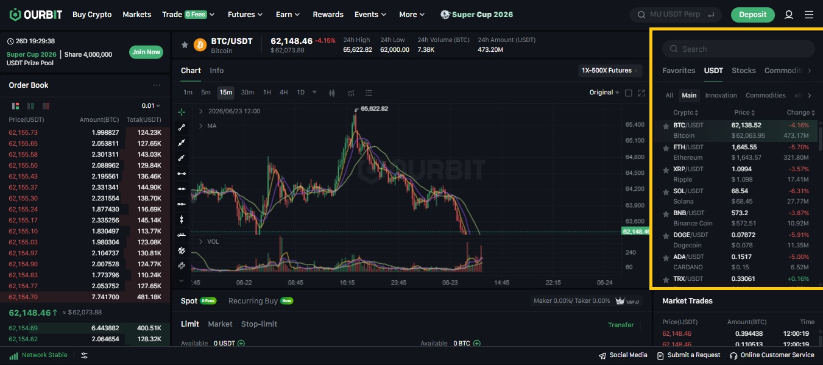Sort market list by Price
Viewport: 823px width, 365px height.
pyautogui.click(x=745, y=113)
